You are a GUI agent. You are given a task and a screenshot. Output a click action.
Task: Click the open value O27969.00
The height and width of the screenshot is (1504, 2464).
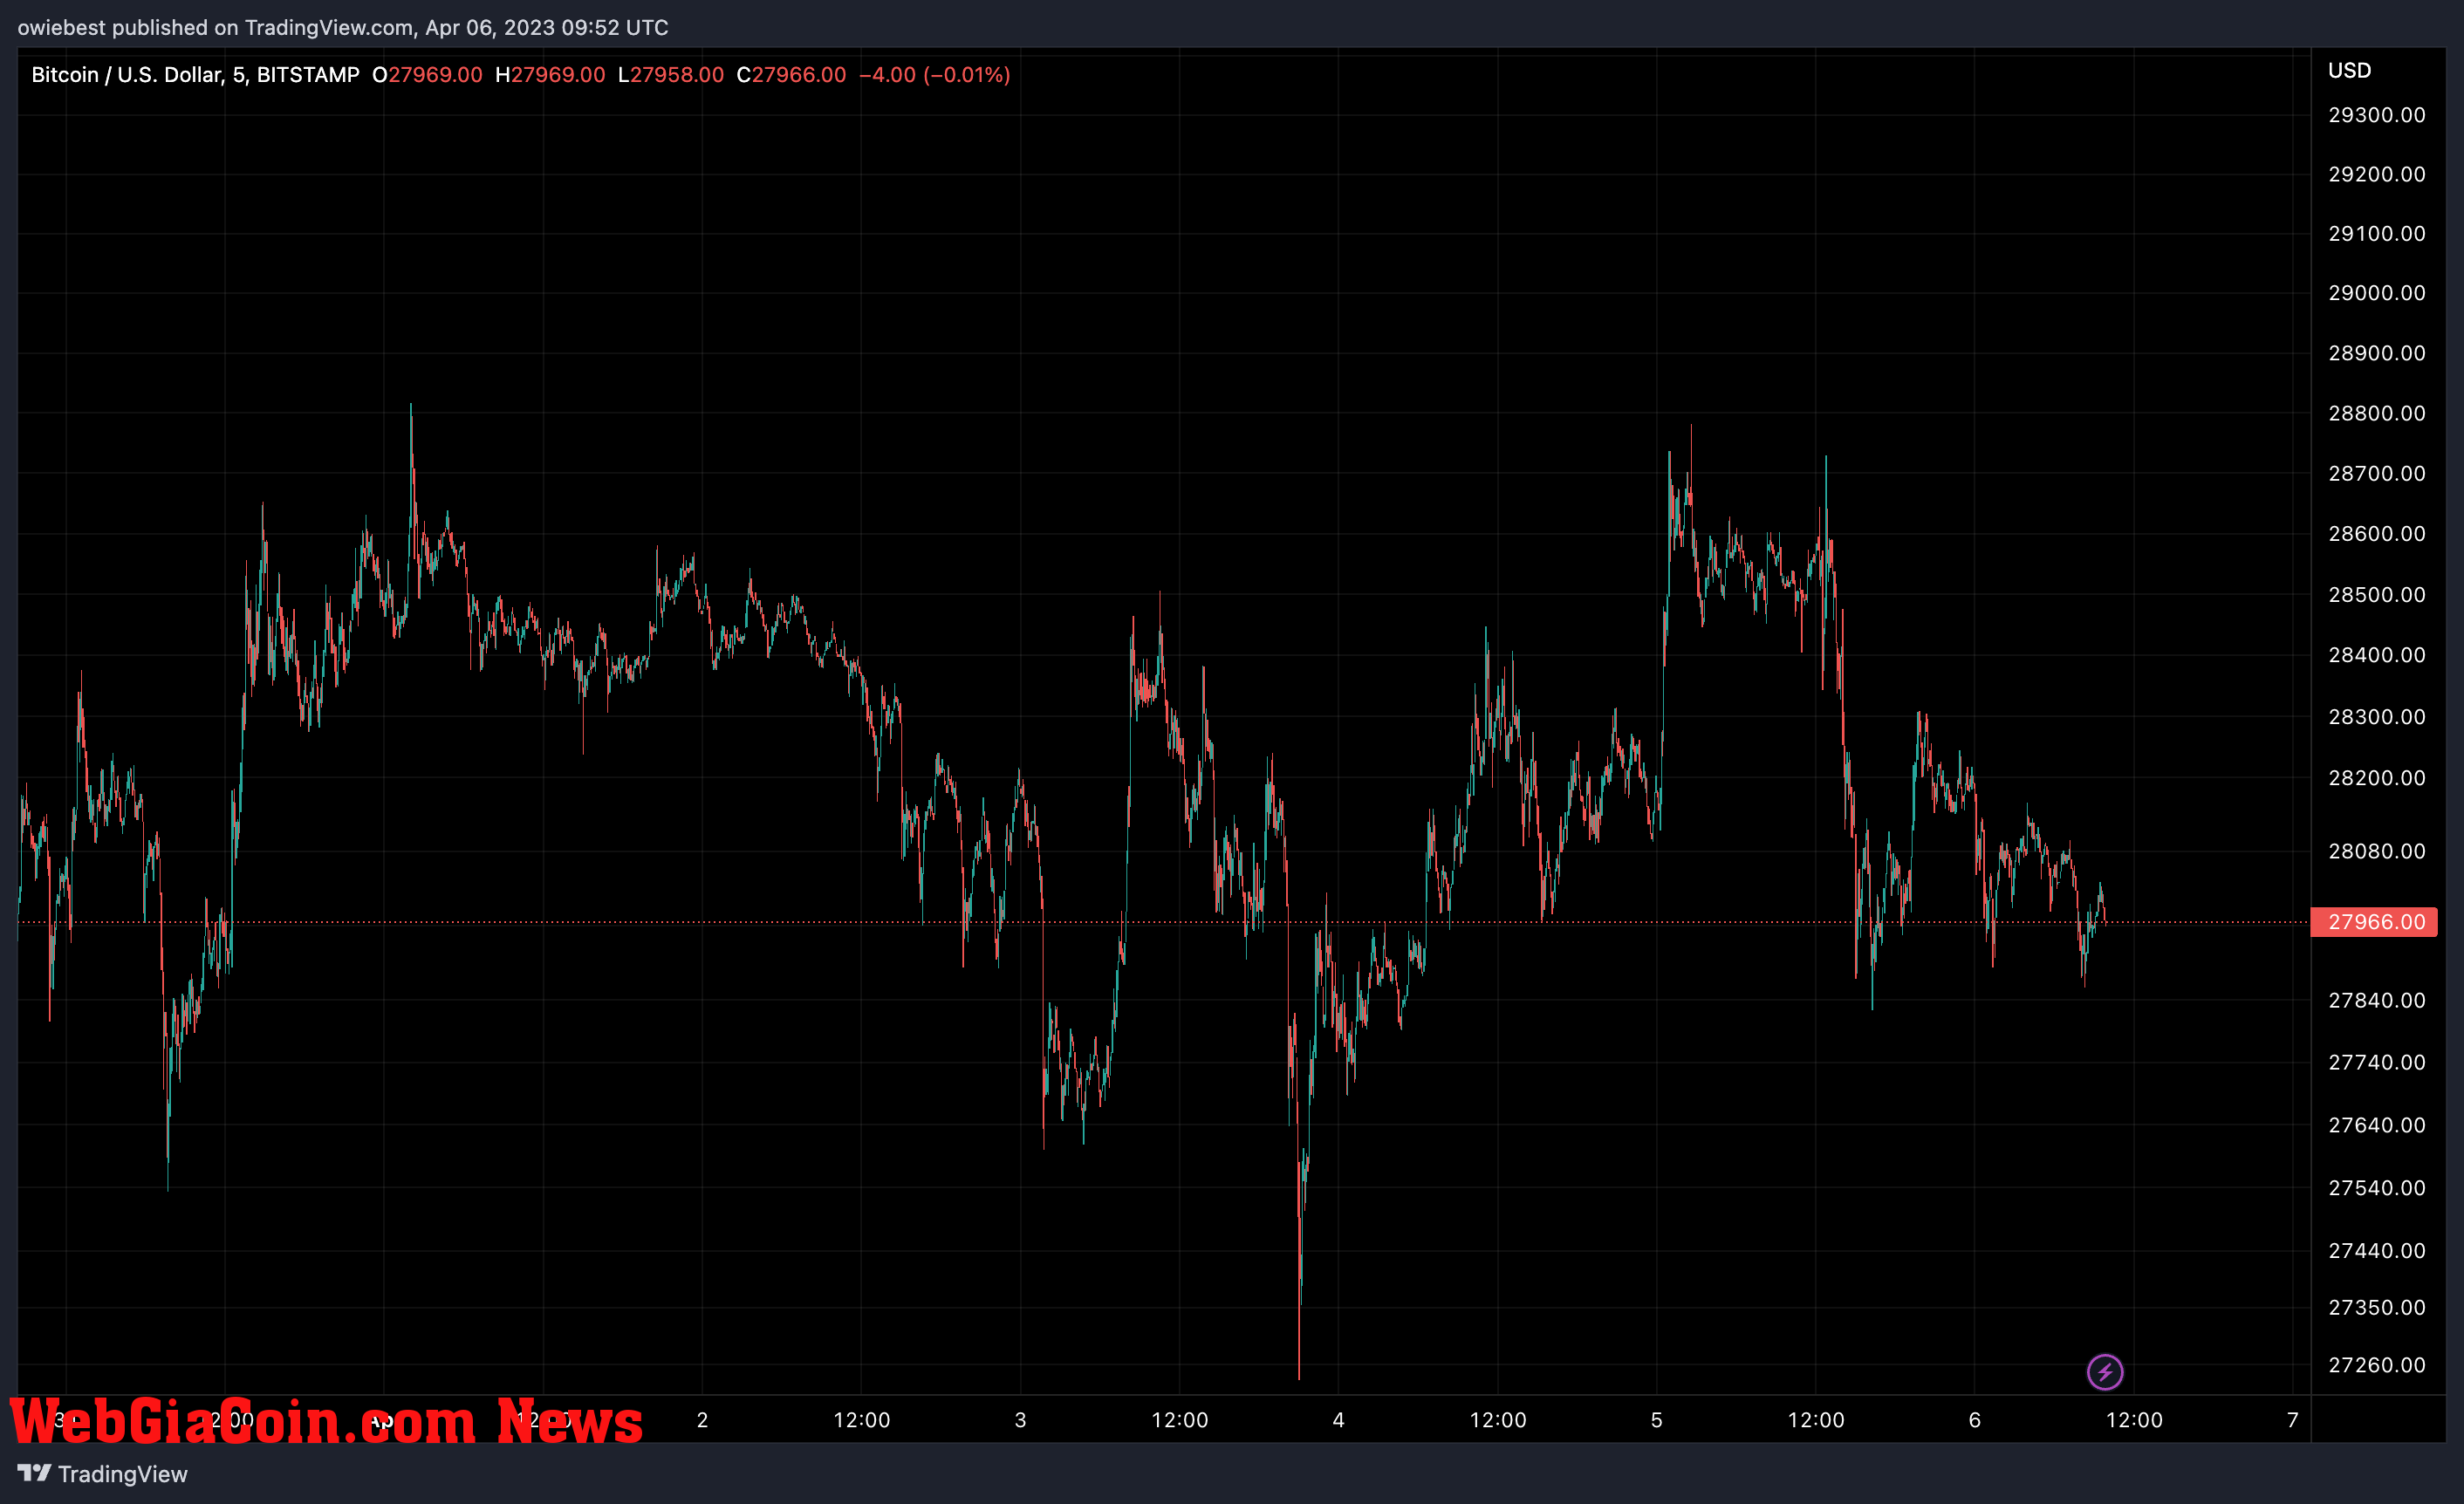click(427, 75)
